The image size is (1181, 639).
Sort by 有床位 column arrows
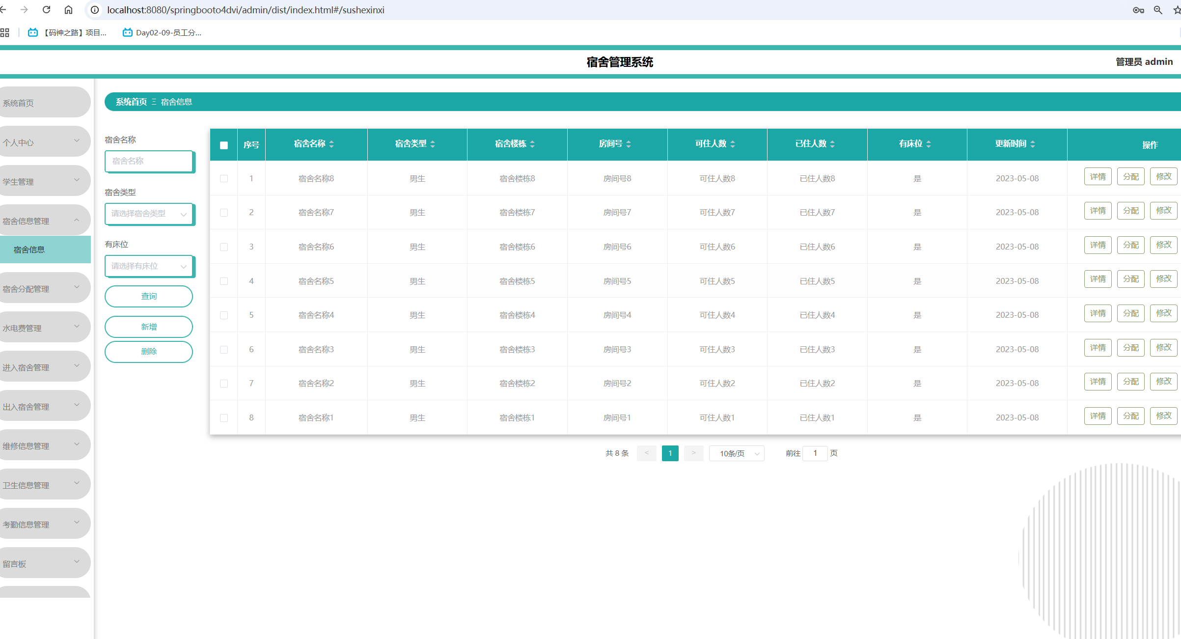pos(929,144)
